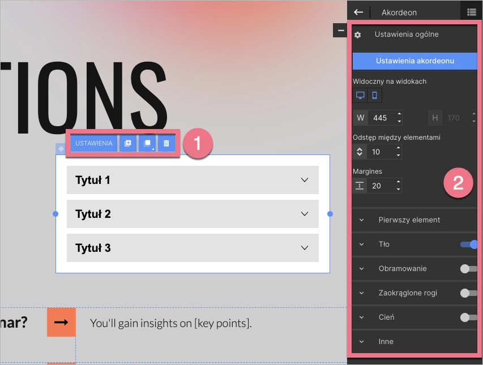The image size is (483, 365).
Task: Select the desktop view visibility icon
Action: 360,95
